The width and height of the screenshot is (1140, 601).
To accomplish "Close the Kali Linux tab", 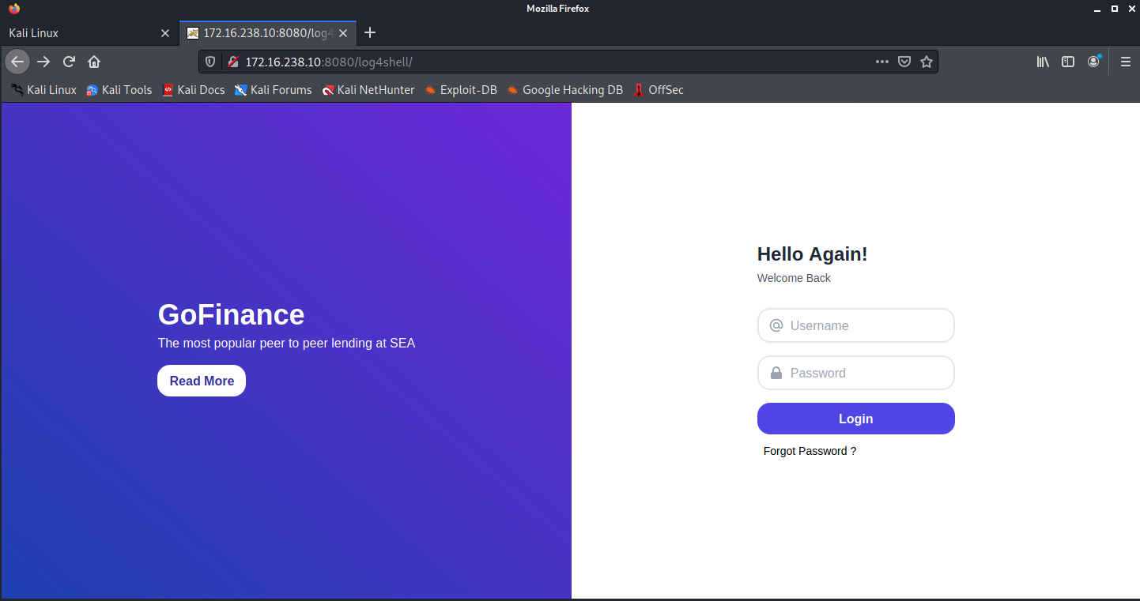I will (x=165, y=33).
